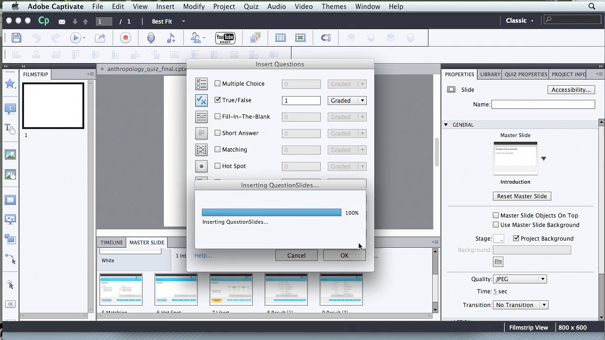The width and height of the screenshot is (605, 340).
Task: Open the Transition dropdown
Action: [x=521, y=305]
